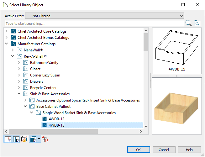Collapse the Manufacturer Catalogs node
The width and height of the screenshot is (205, 157).
pos(6,44)
